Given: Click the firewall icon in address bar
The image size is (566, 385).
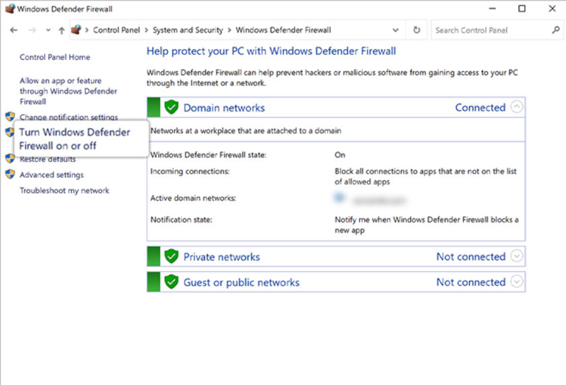Looking at the screenshot, I should [76, 30].
